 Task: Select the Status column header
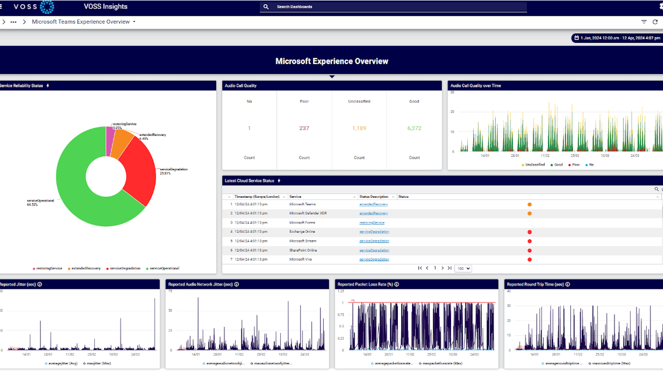[x=403, y=197]
